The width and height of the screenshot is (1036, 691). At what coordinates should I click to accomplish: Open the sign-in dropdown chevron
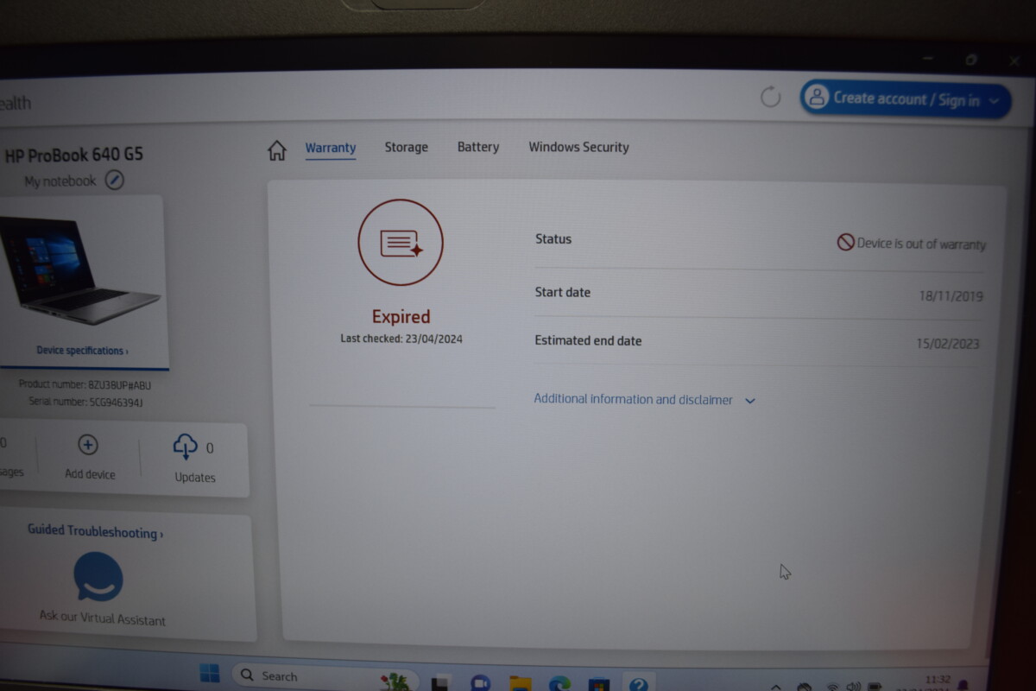pyautogui.click(x=995, y=101)
